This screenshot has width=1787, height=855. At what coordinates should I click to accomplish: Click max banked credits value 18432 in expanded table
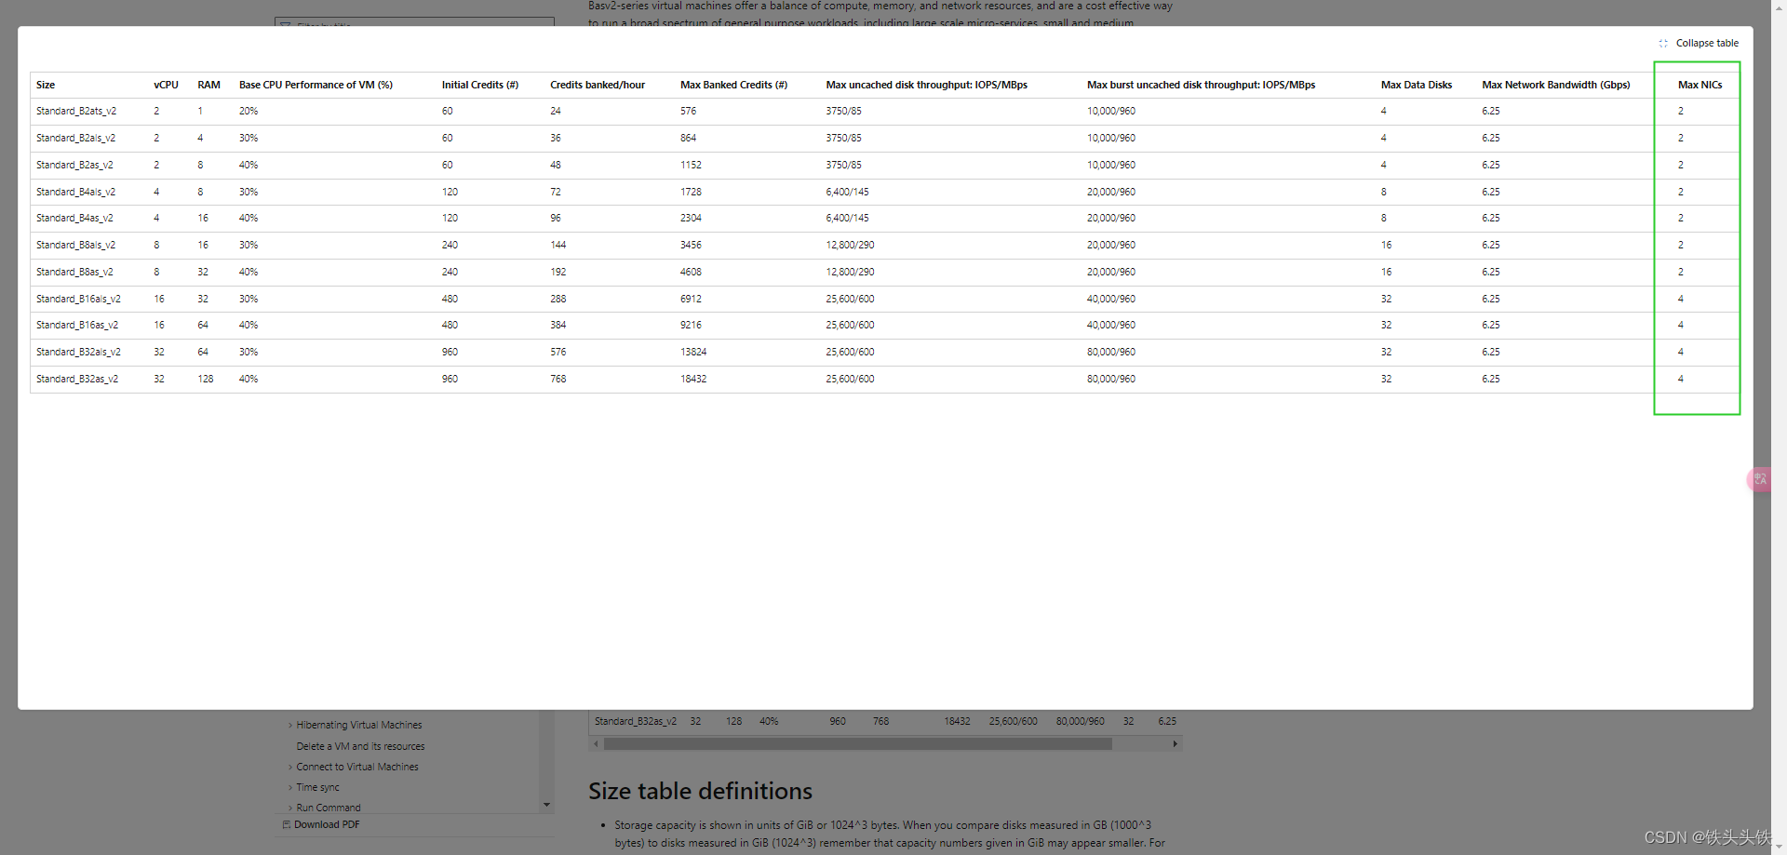click(x=693, y=379)
